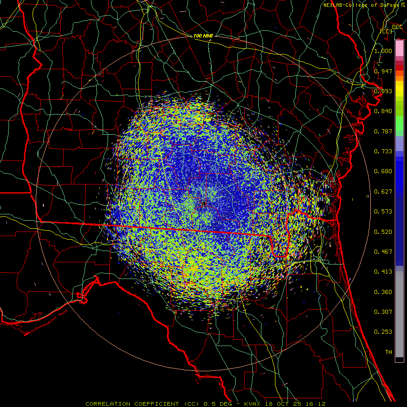Select the 0.360 legend value
The height and width of the screenshot is (407, 407).
pyautogui.click(x=383, y=292)
